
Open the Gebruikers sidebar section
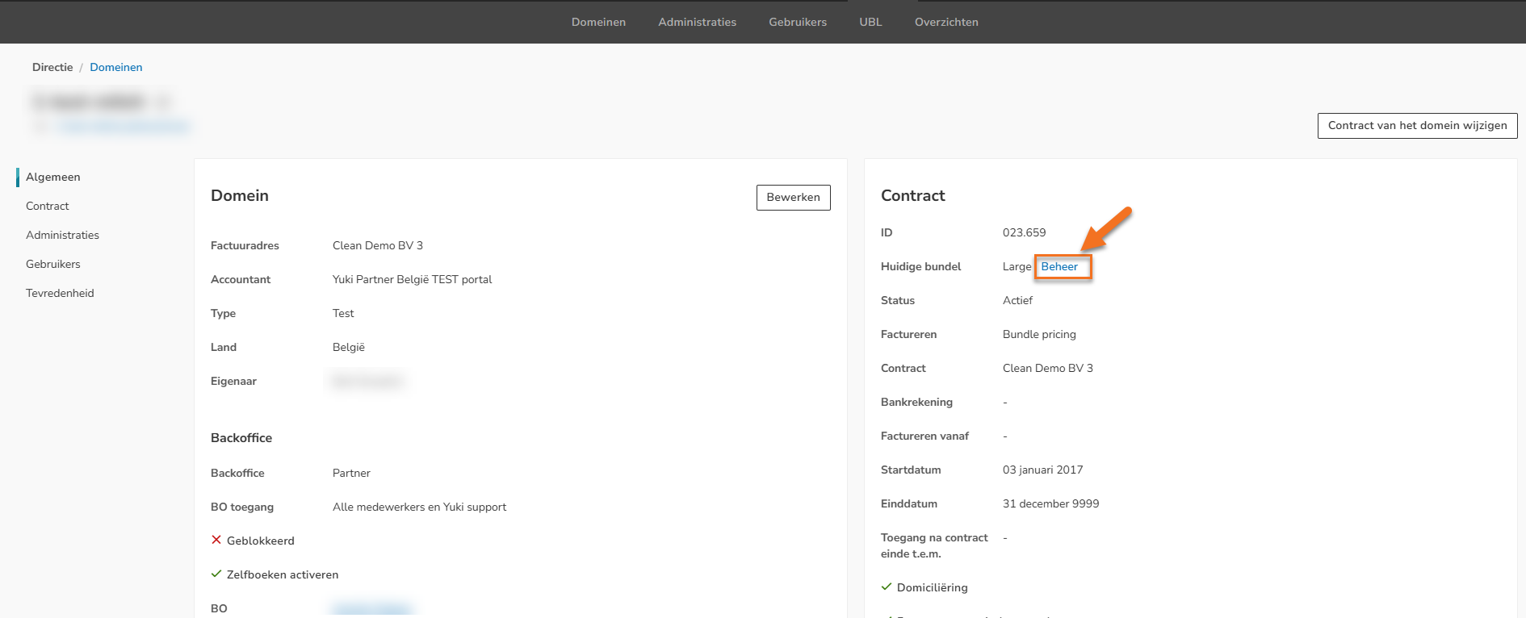pos(53,264)
